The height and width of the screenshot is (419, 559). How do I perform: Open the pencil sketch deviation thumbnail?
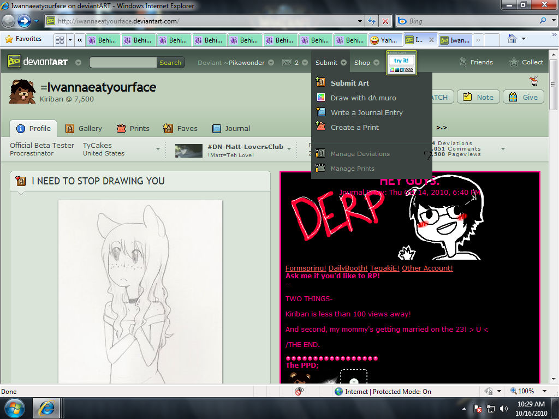click(140, 292)
